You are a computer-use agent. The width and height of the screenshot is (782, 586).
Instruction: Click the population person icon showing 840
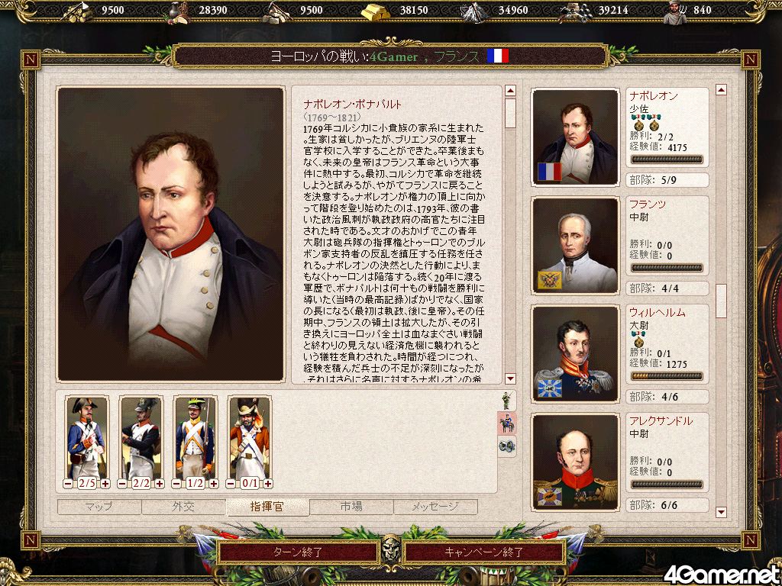click(x=675, y=11)
